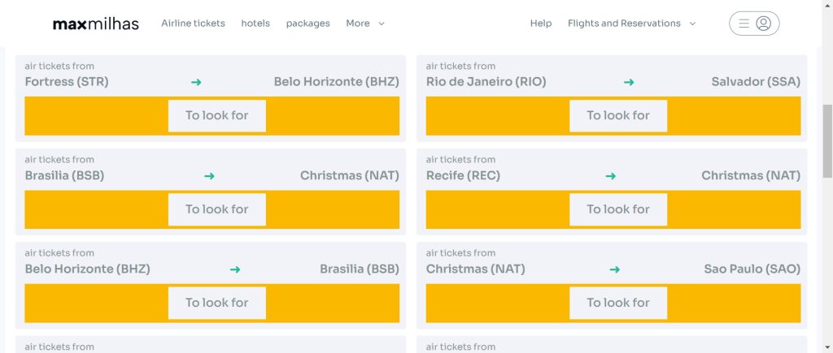833x353 pixels.
Task: Click the maxmilhas logo
Action: click(95, 24)
